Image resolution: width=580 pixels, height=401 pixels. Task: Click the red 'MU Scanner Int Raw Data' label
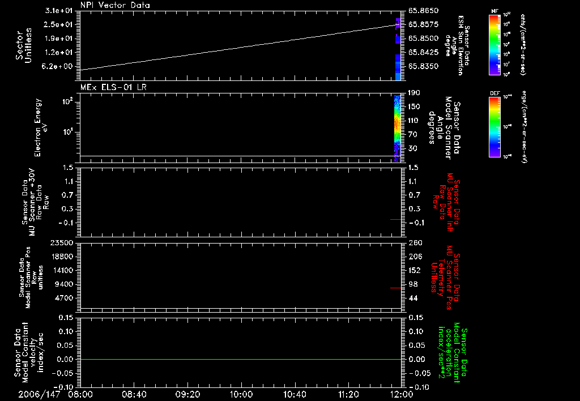(x=446, y=202)
